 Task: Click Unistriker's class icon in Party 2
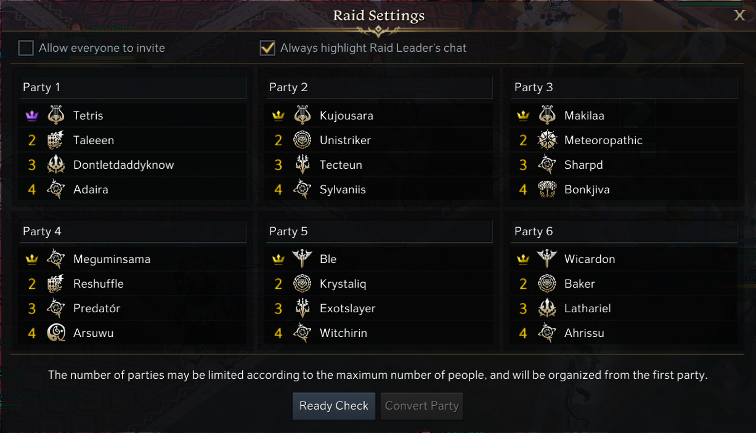point(302,140)
